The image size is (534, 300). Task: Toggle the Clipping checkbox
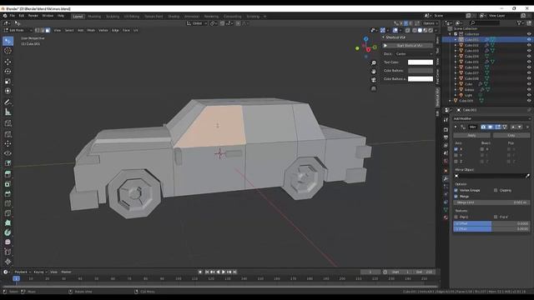click(x=496, y=190)
